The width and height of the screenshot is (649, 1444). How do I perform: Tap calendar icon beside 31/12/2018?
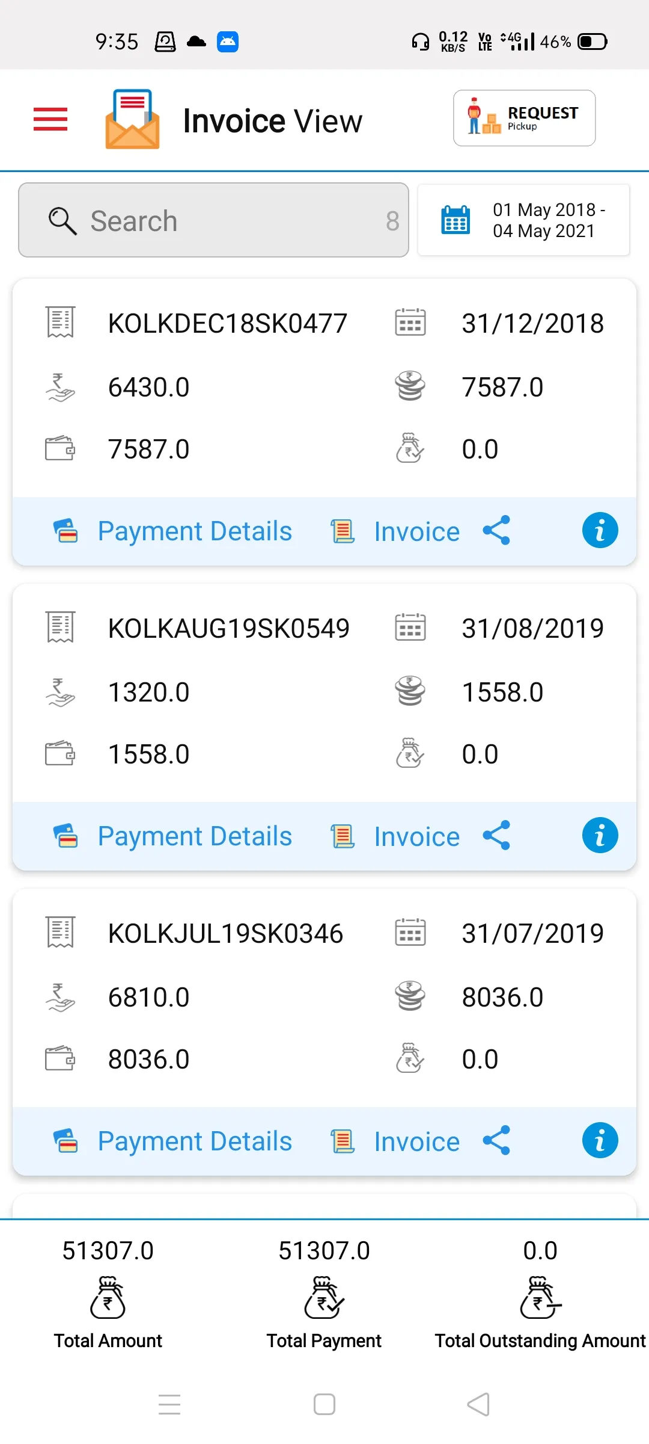[x=410, y=322]
